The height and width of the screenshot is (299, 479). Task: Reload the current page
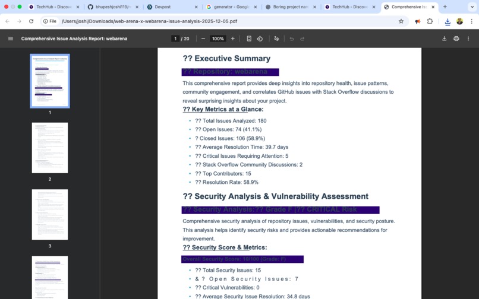(x=31, y=21)
